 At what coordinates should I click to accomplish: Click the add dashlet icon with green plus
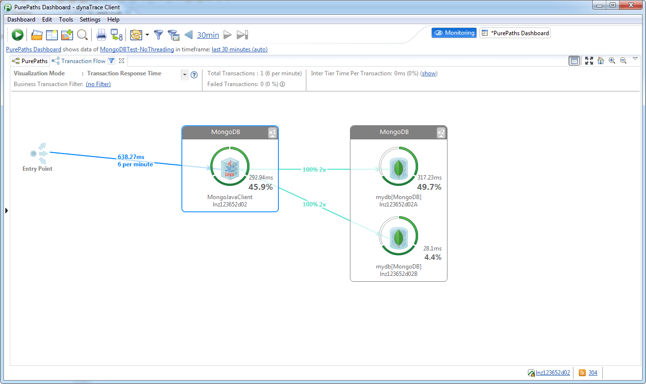(67, 35)
